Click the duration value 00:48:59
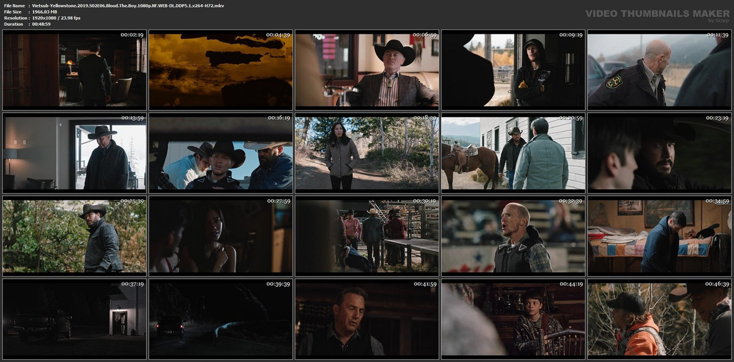 [41, 24]
